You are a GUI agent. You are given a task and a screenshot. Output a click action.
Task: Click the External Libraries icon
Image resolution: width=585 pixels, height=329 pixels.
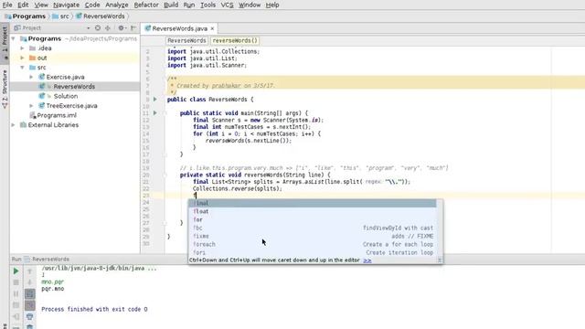click(x=23, y=125)
